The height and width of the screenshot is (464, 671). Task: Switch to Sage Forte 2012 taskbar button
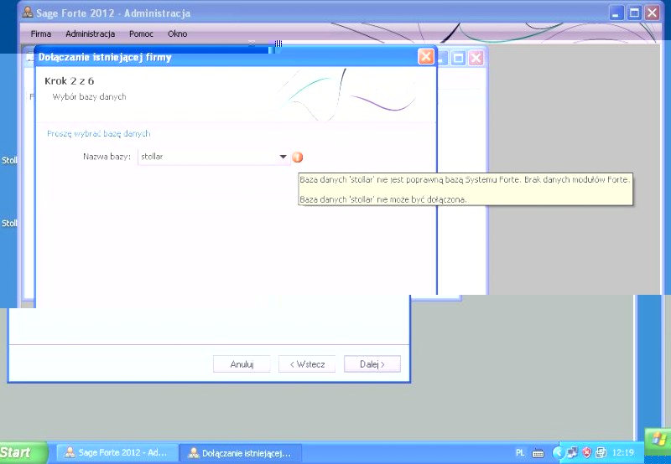tap(117, 453)
